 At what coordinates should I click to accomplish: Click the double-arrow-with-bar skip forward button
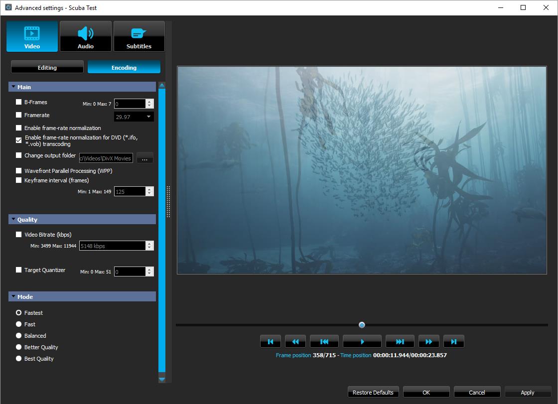click(400, 342)
